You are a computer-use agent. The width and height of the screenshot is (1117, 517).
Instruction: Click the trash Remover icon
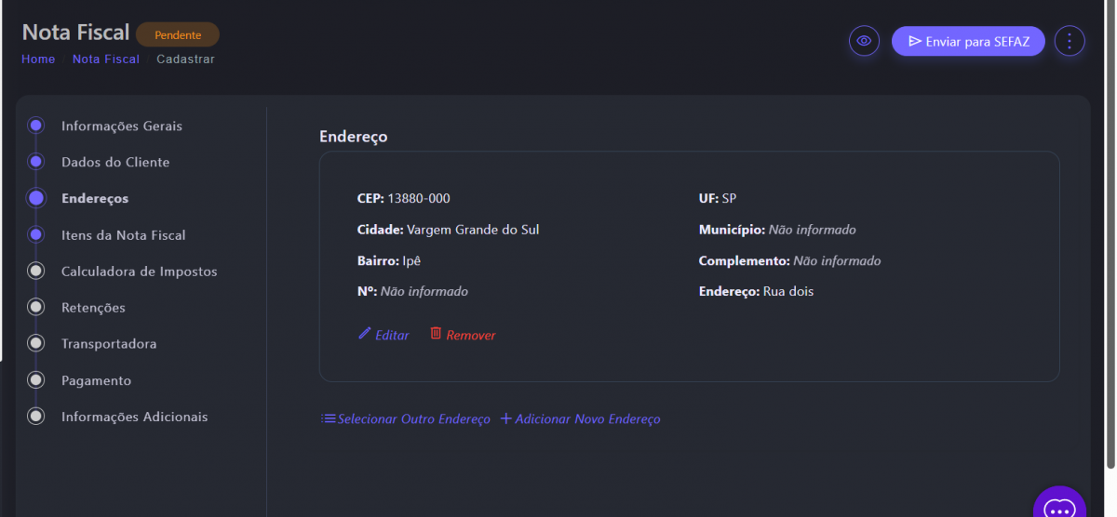pos(436,334)
